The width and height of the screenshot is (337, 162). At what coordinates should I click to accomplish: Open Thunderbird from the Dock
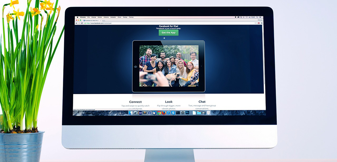tap(154, 113)
